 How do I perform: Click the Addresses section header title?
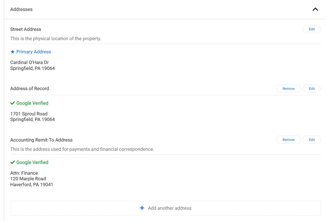pos(21,9)
